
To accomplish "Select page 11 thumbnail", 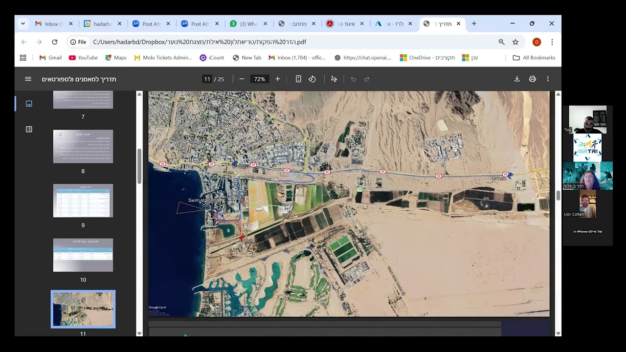I will [x=83, y=309].
